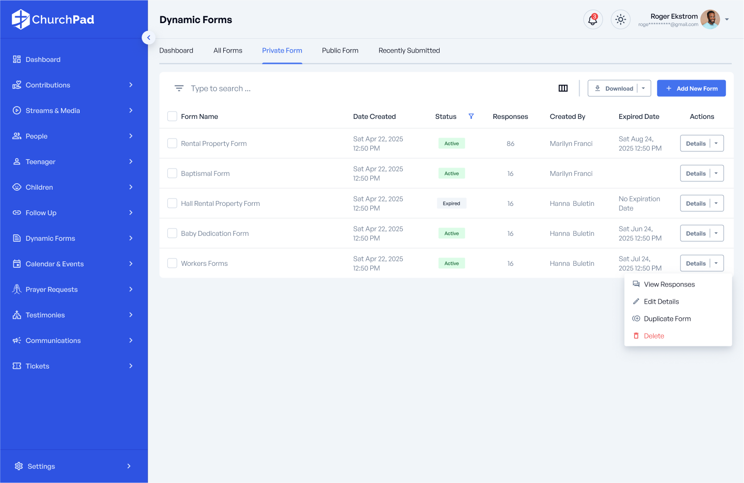Image resolution: width=744 pixels, height=483 pixels.
Task: Click the column layout view icon
Action: point(563,88)
